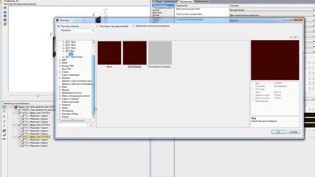The width and height of the screenshot is (315, 177).
Task: Select Стекло с пленкой in the catalog tree
Action: pos(70,99)
